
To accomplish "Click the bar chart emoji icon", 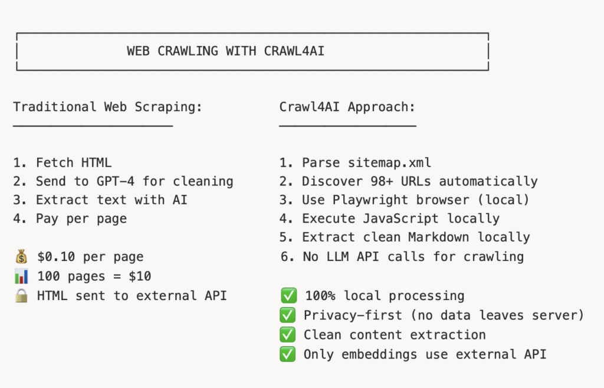I will 21,276.
